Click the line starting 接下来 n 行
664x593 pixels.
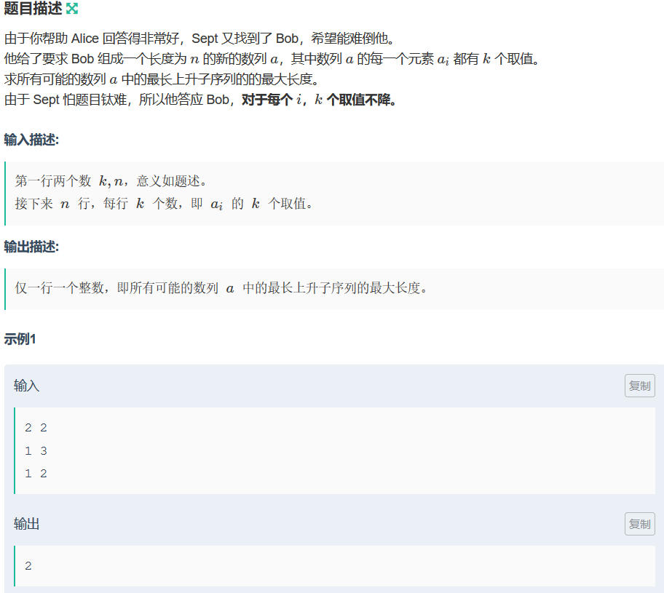tap(164, 204)
